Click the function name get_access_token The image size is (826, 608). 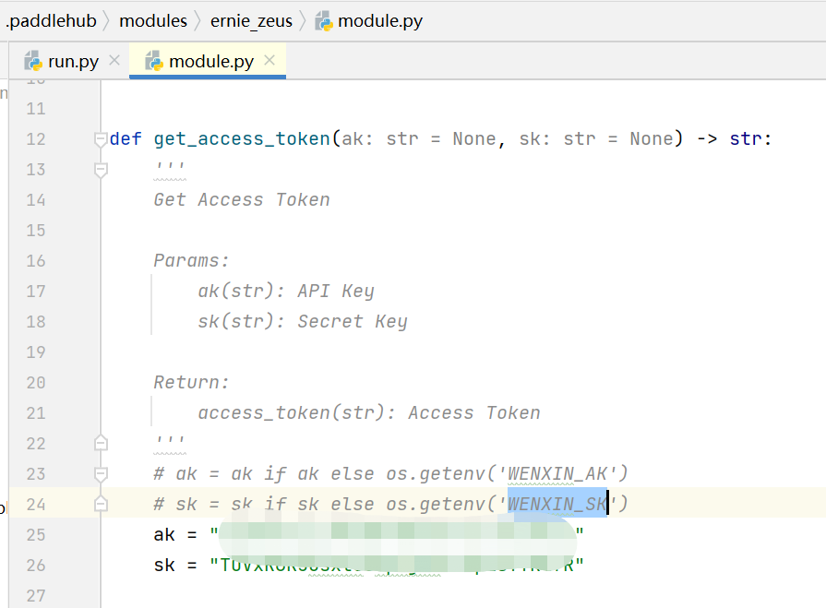(242, 139)
